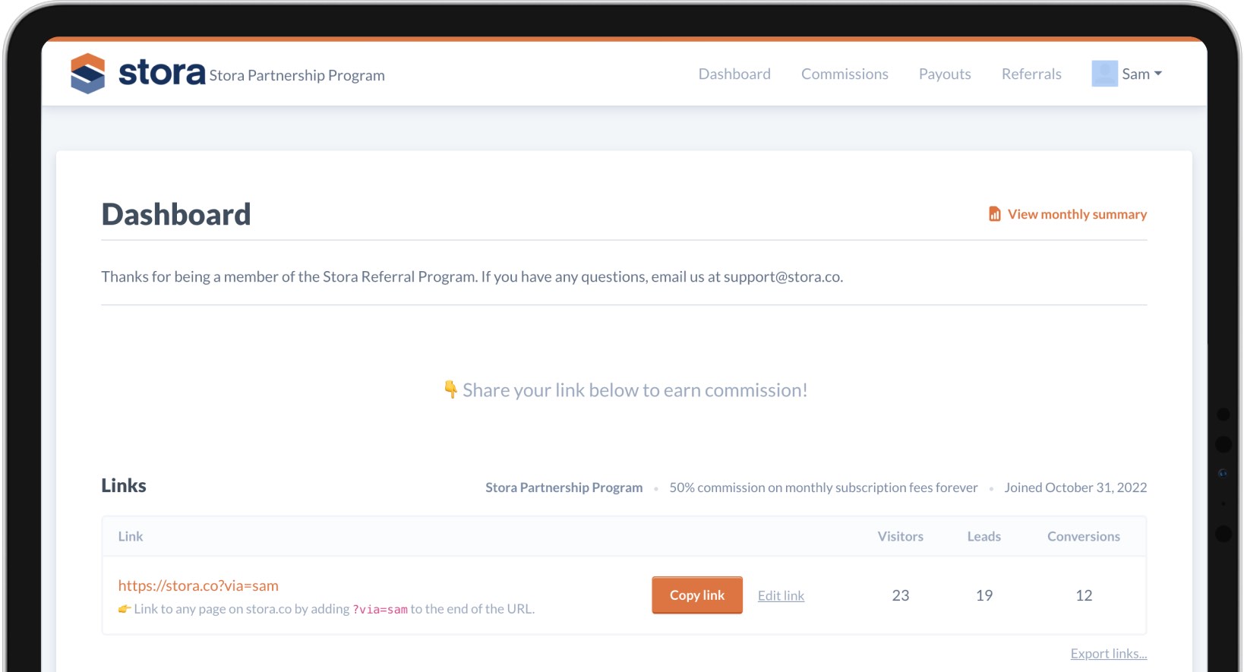Go to the Payouts section
Image resolution: width=1244 pixels, height=672 pixels.
coord(945,74)
